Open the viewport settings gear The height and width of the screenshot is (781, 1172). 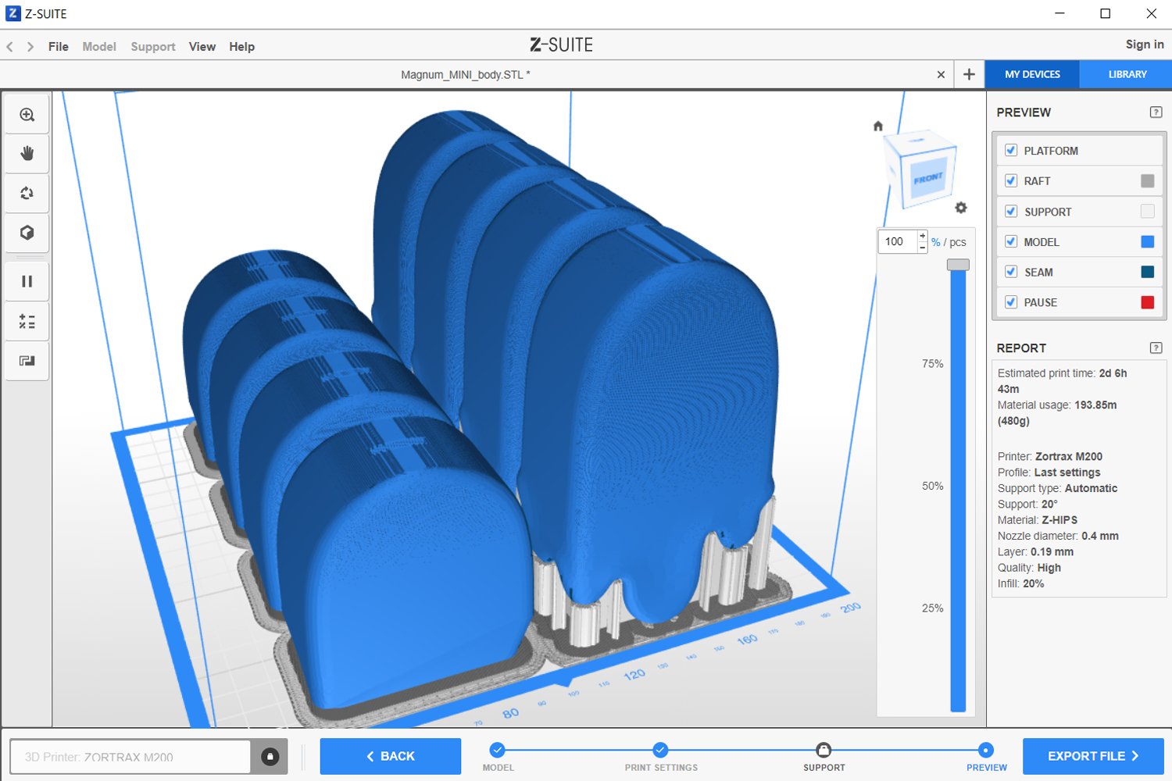(961, 208)
